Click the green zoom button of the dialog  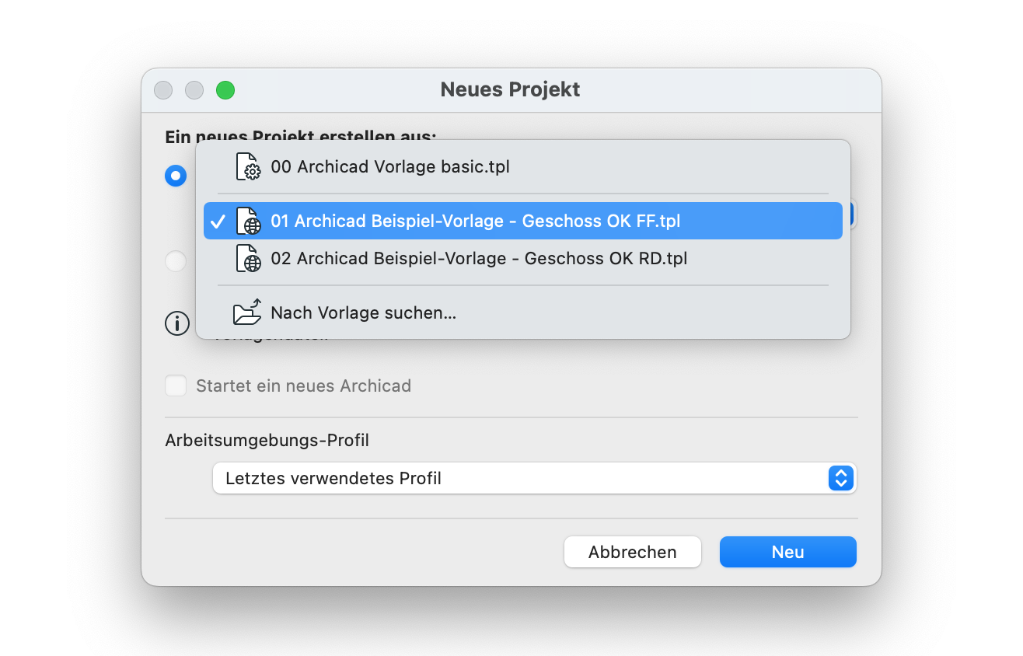pyautogui.click(x=225, y=90)
